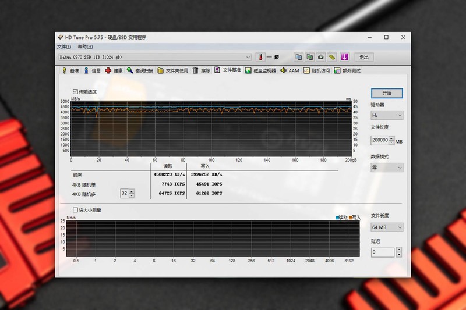466x310 pixels.
Task: Click the 退出 exit button
Action: pyautogui.click(x=364, y=57)
